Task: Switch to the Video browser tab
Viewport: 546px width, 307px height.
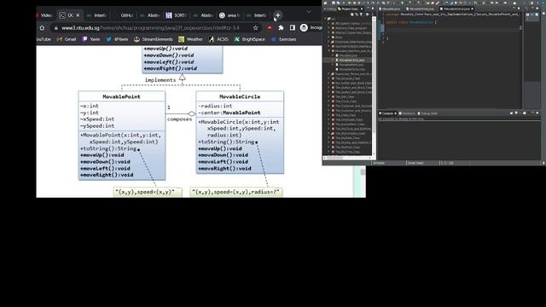Action: [x=45, y=15]
